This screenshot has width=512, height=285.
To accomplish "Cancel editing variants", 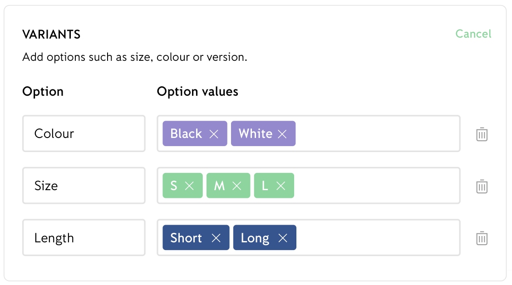I will click(473, 34).
